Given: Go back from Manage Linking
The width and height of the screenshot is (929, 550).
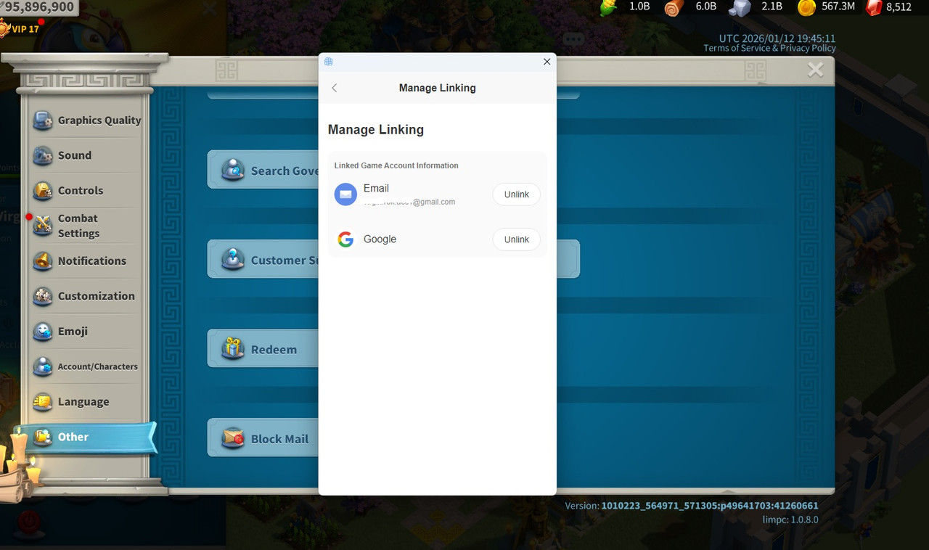Looking at the screenshot, I should coord(335,88).
